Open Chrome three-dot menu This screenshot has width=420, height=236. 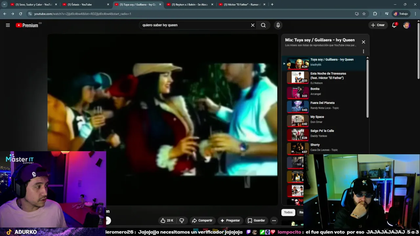tap(415, 14)
